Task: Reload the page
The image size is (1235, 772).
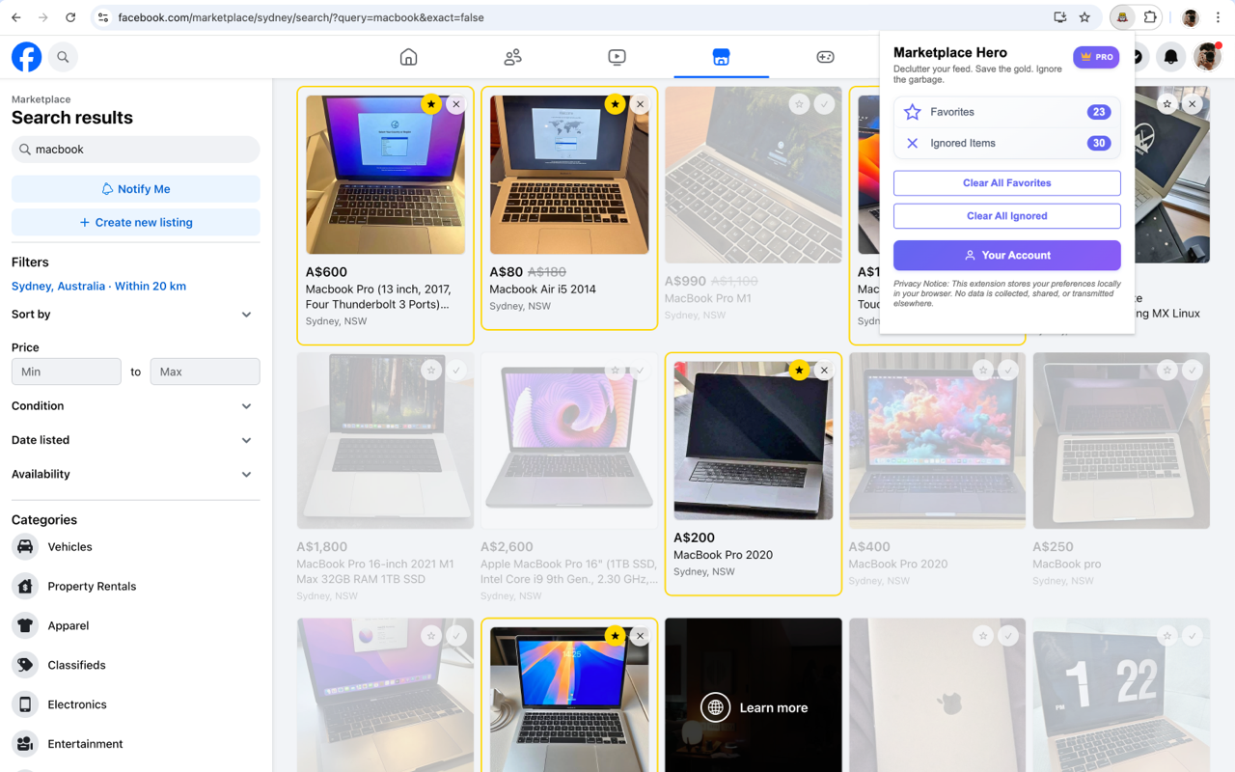Action: (x=70, y=17)
